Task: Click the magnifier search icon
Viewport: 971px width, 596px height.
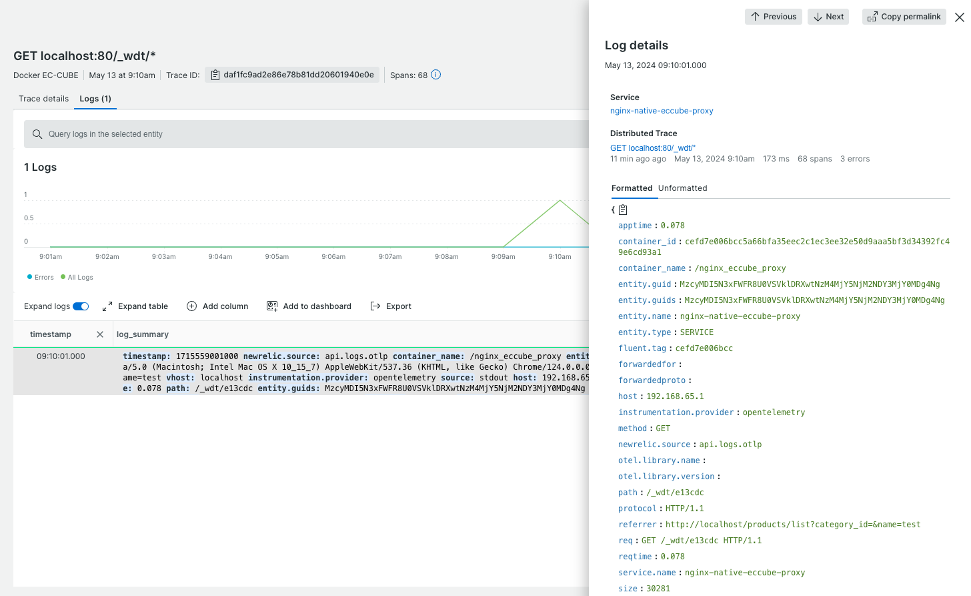Action: coord(37,134)
